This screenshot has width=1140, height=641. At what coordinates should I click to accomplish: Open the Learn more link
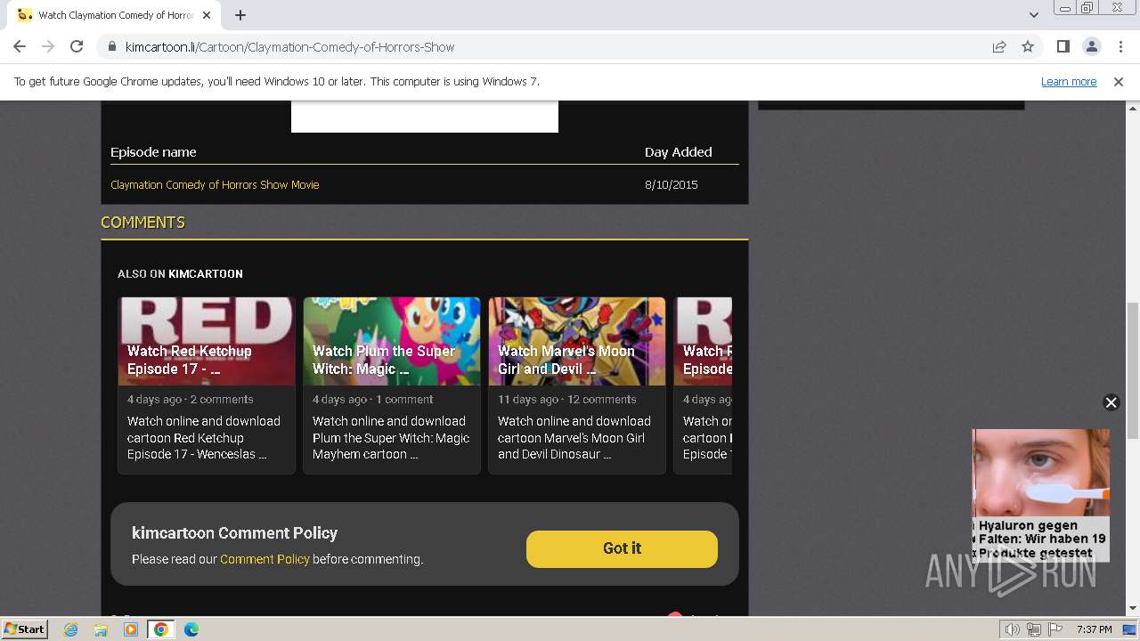pos(1069,81)
